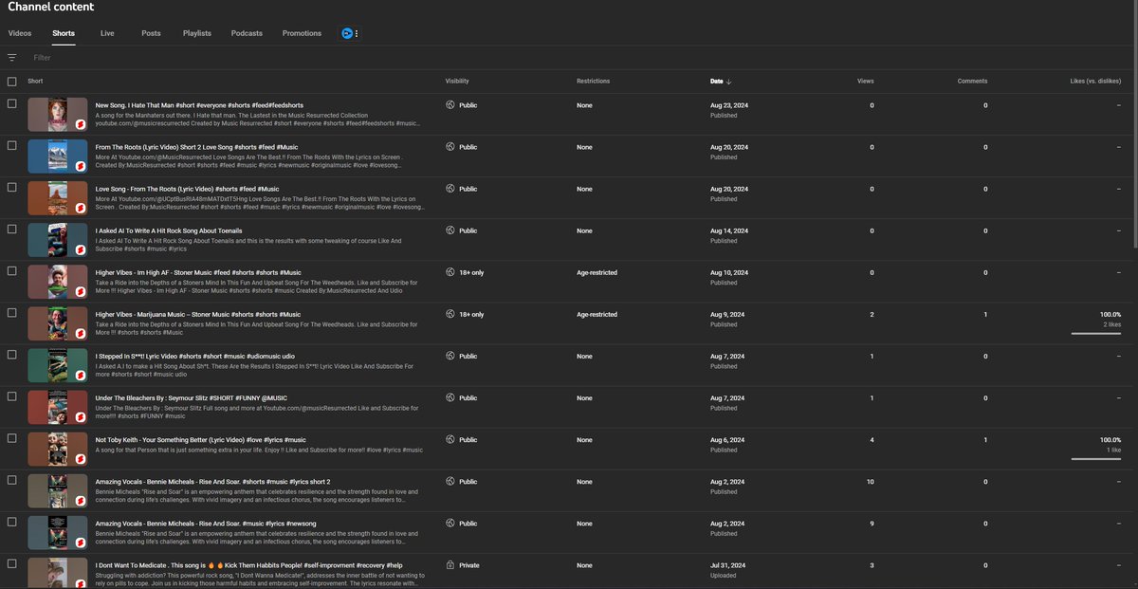This screenshot has width=1138, height=589.
Task: Sort by the Date column header
Action: click(x=717, y=82)
